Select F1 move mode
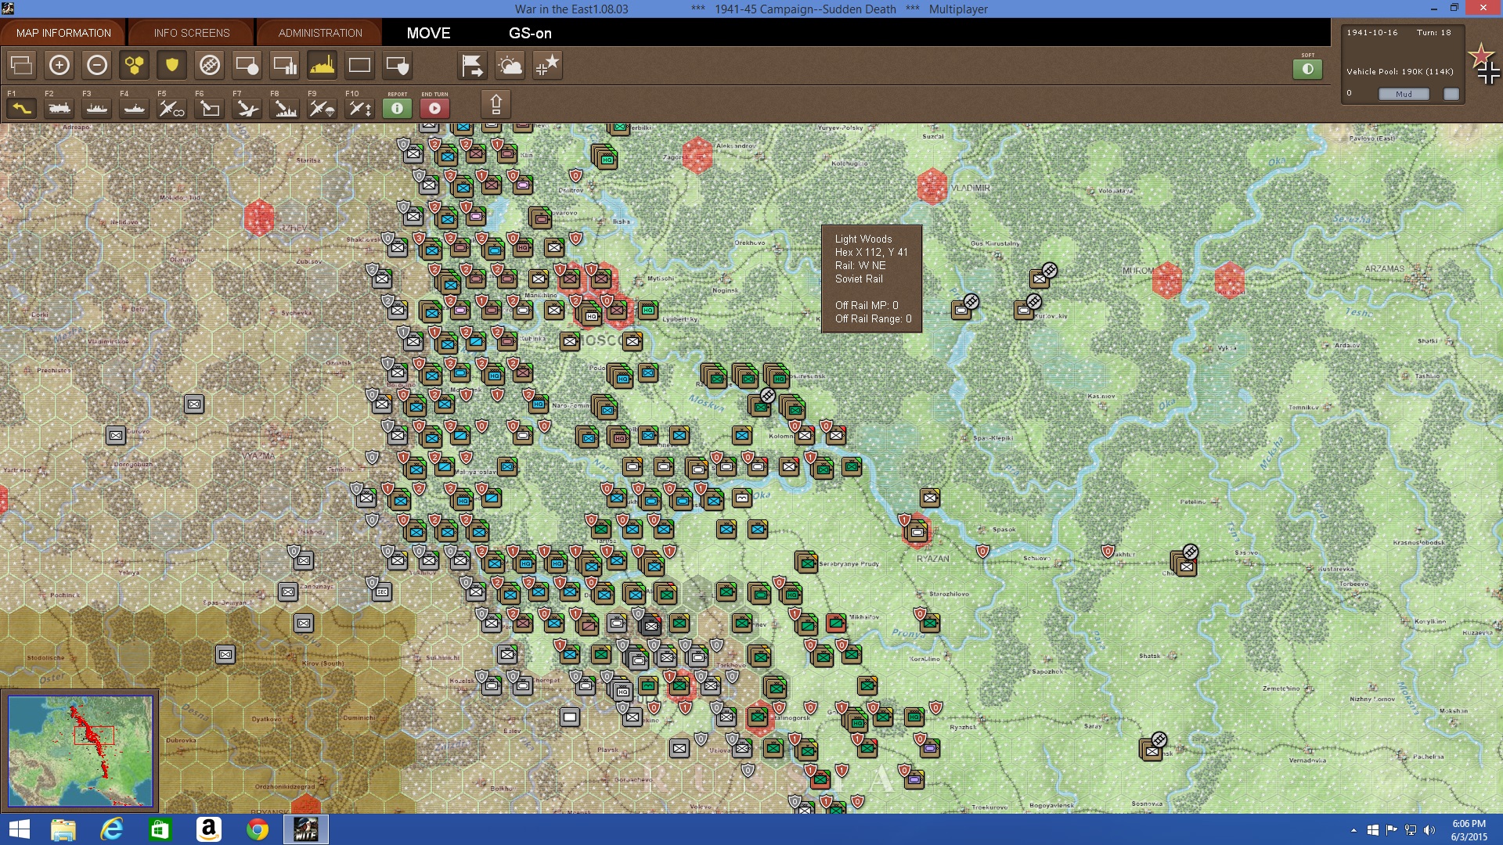 point(21,108)
